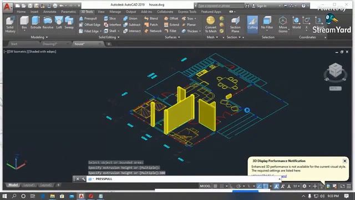Create a Section Plane
This screenshot has height=200, width=355.
pyautogui.click(x=235, y=24)
